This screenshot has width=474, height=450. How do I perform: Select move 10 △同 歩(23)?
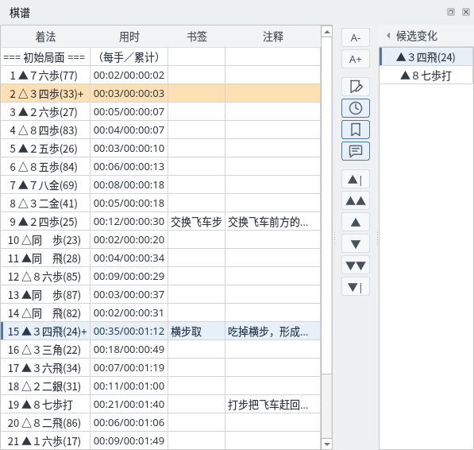point(160,239)
